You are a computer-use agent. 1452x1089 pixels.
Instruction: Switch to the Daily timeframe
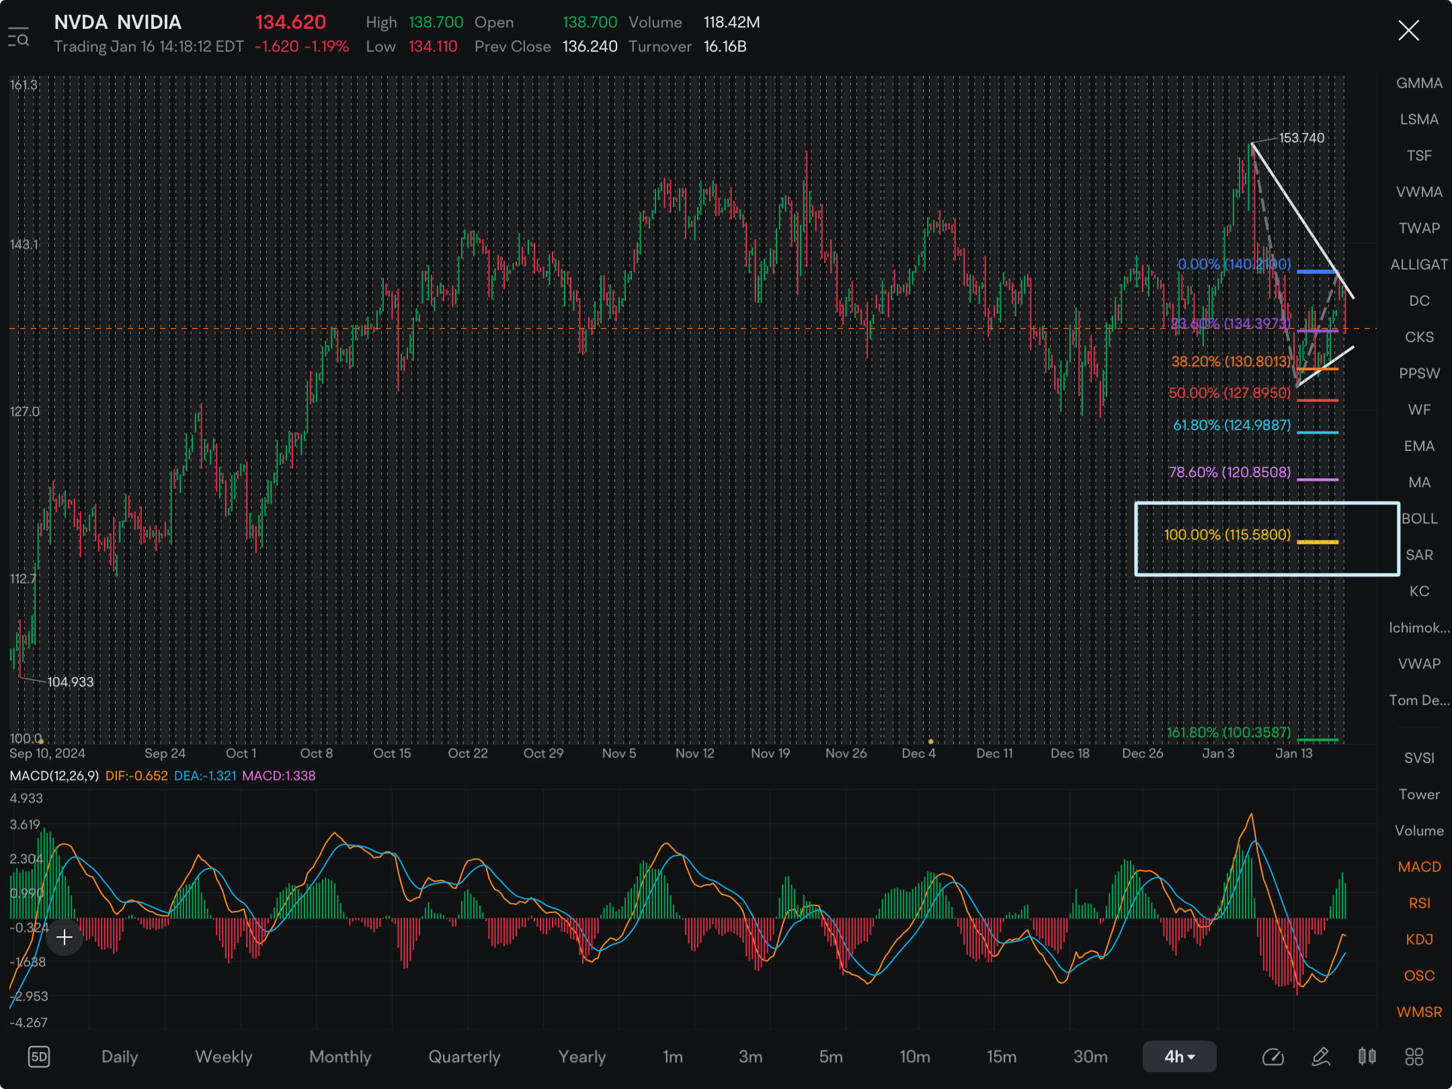120,1057
